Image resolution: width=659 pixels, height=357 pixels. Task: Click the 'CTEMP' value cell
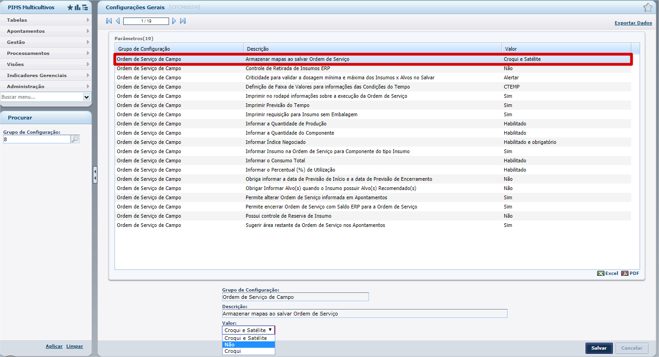(566, 87)
